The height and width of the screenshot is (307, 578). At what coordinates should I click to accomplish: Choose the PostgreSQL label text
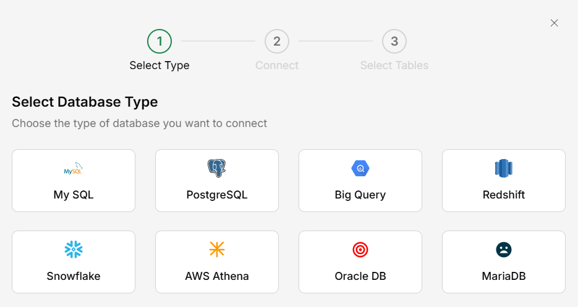(217, 195)
